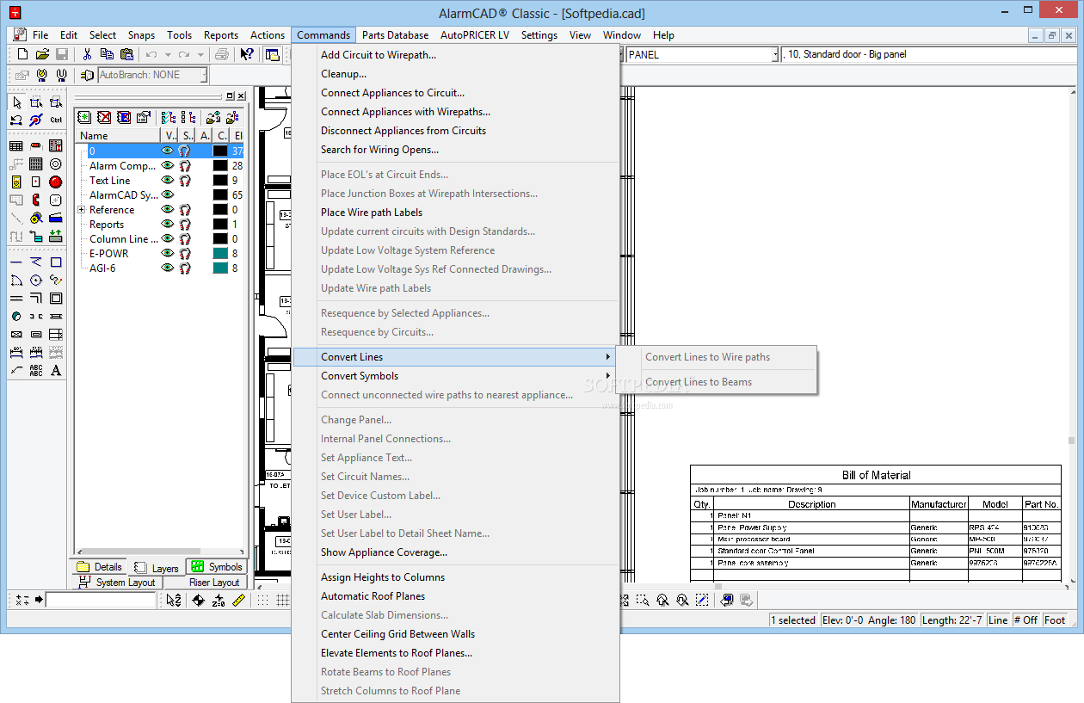Toggle visibility of Text Line layer

(x=168, y=180)
